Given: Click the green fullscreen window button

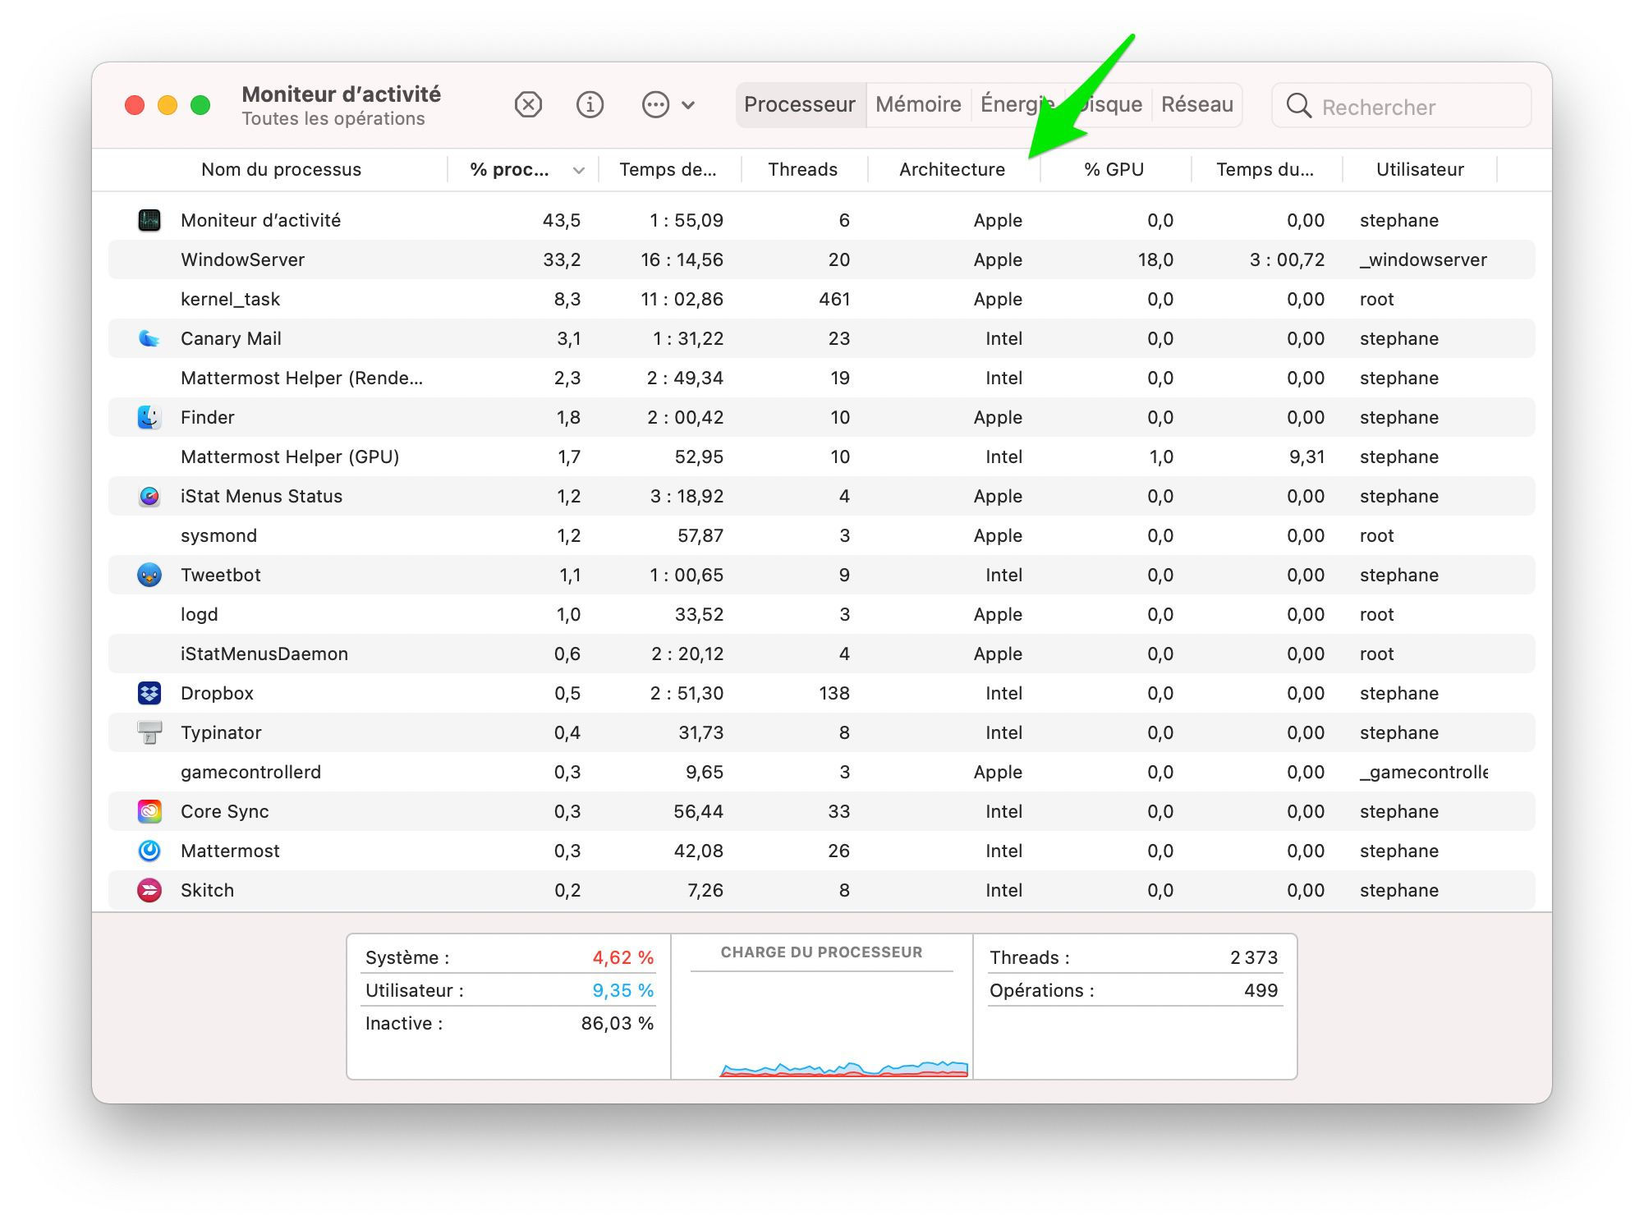Looking at the screenshot, I should click(200, 105).
